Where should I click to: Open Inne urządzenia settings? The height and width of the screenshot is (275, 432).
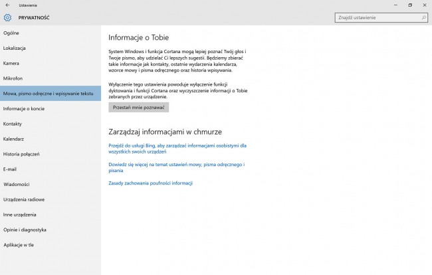(51, 215)
